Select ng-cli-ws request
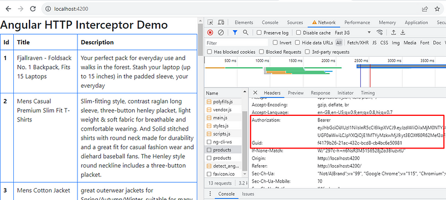The width and height of the screenshot is (446, 200). 223,142
